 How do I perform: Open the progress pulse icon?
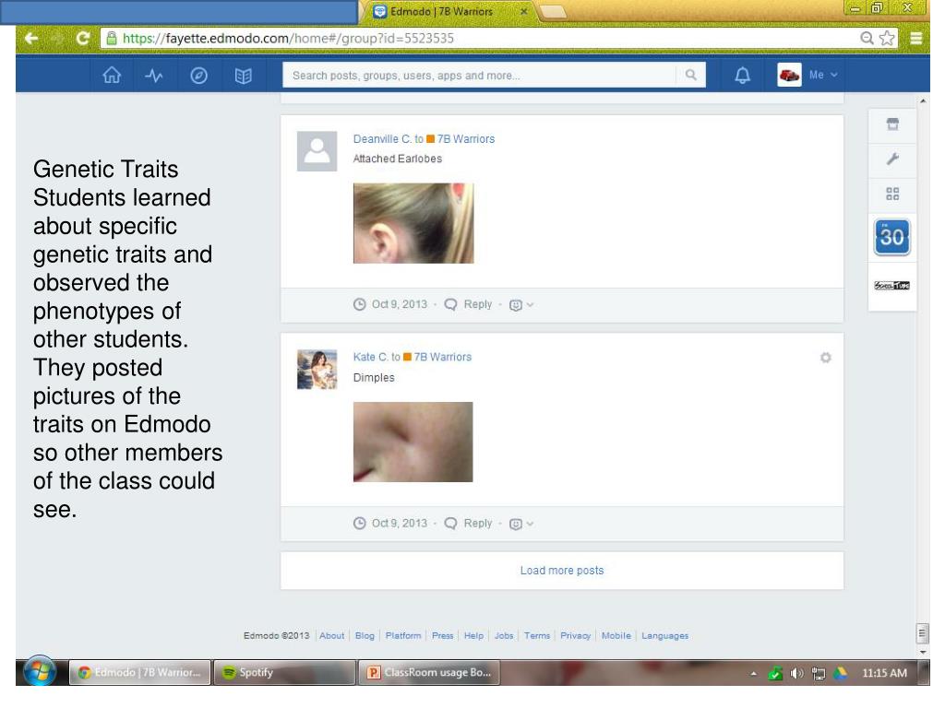point(154,76)
